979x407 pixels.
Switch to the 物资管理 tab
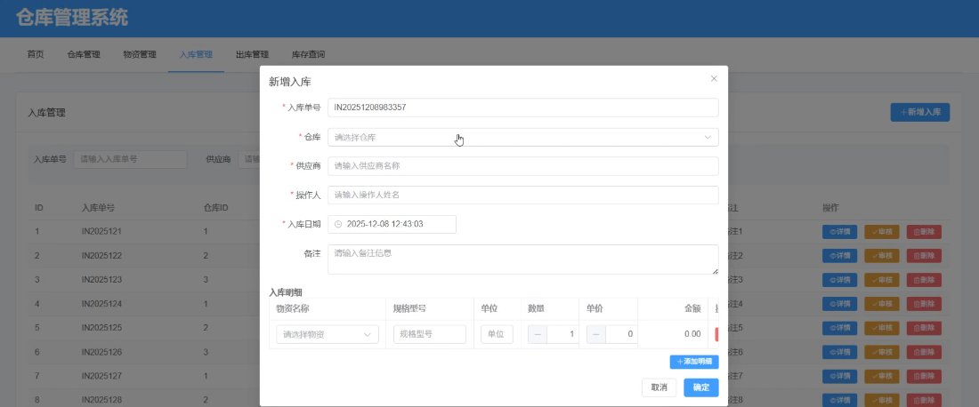click(x=140, y=54)
